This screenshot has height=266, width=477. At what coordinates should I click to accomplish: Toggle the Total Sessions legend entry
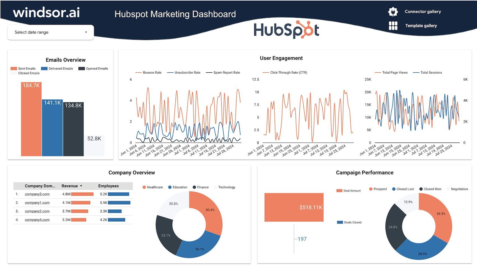[x=428, y=72]
